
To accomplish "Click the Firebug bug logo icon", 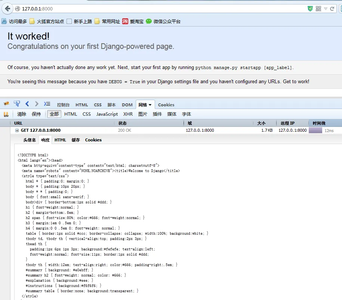I will tap(6, 104).
